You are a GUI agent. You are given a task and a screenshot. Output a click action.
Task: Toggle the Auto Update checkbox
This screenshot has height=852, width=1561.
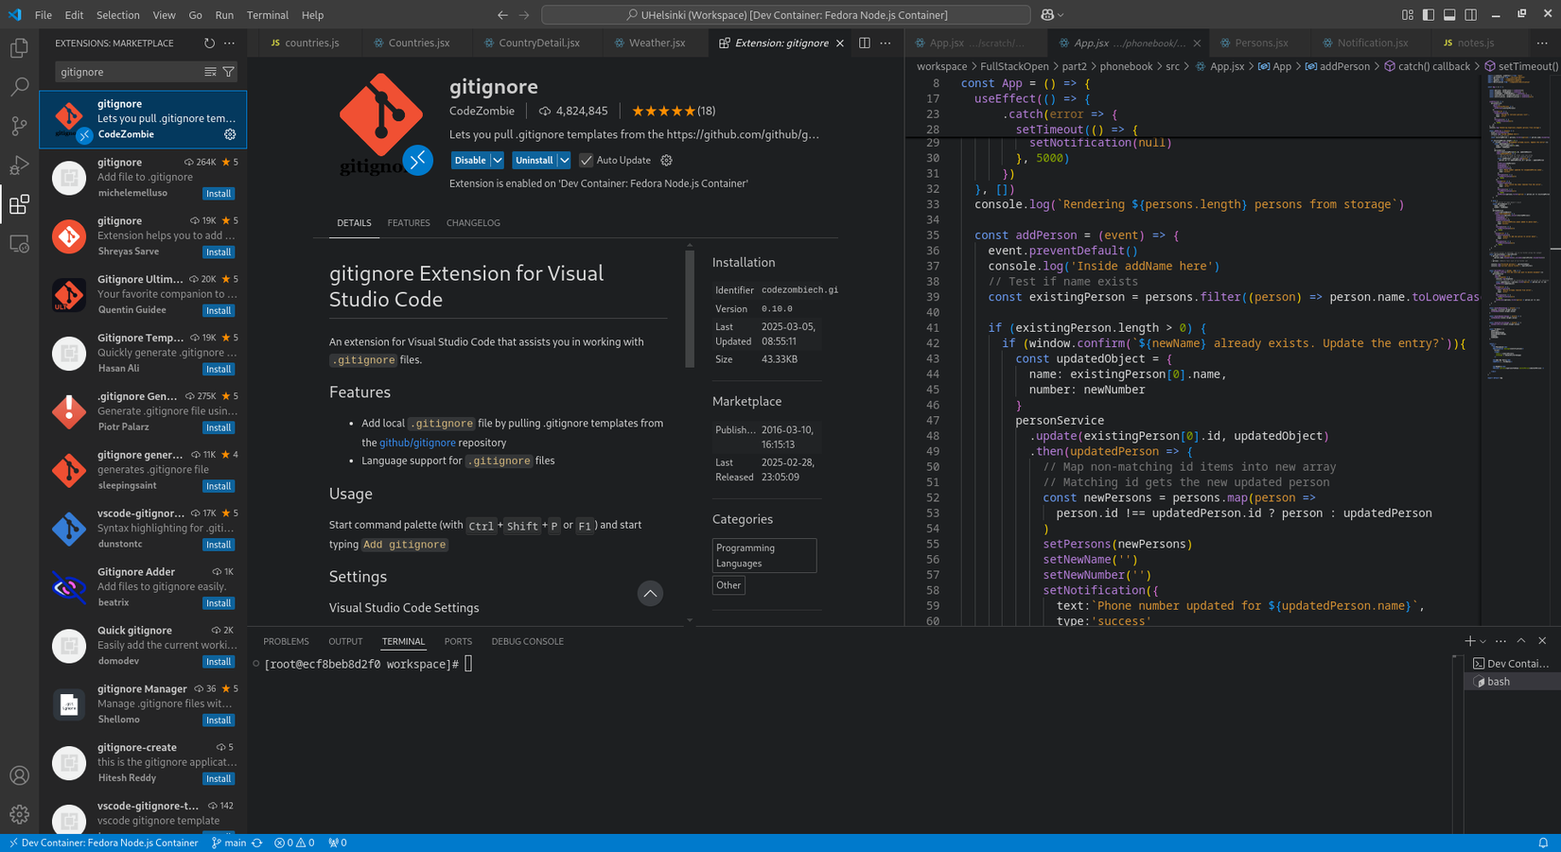[x=587, y=160]
